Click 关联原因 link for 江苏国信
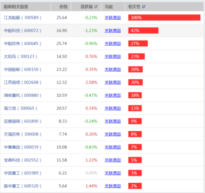Screen dimensions: 205x193 click(113, 82)
